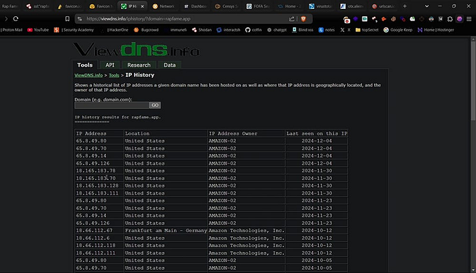The image size is (476, 273).
Task: Click 'Frankfurt am Main - Germany' location cell
Action: (x=166, y=230)
